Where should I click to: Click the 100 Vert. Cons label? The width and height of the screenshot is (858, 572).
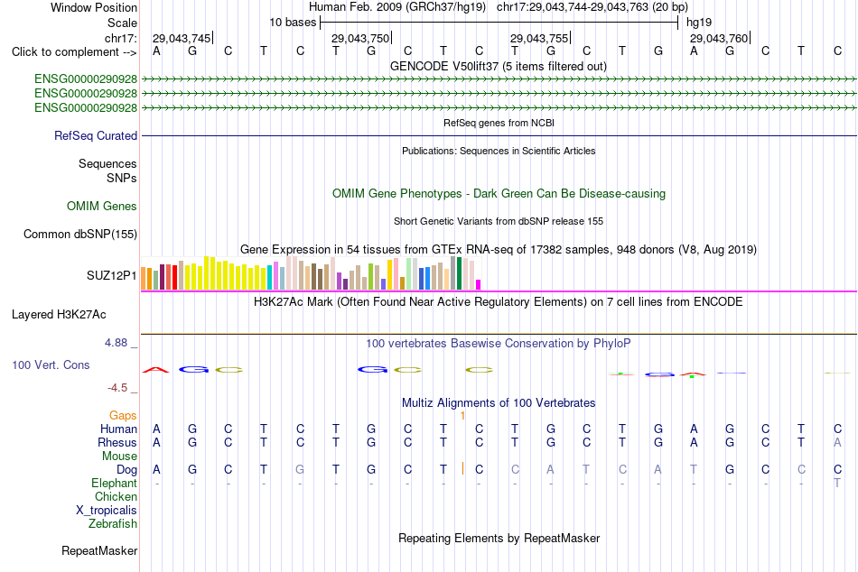[x=51, y=364]
